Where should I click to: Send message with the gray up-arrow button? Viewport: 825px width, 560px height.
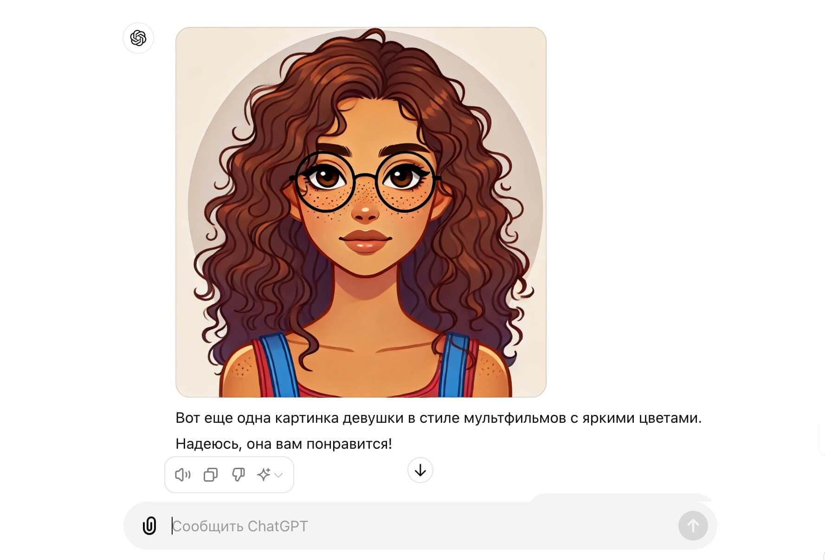(693, 526)
